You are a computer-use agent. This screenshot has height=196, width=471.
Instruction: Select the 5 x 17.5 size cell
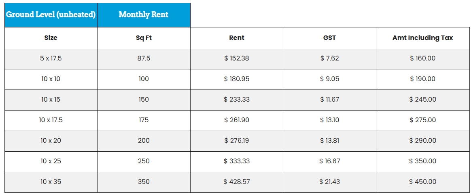click(51, 58)
